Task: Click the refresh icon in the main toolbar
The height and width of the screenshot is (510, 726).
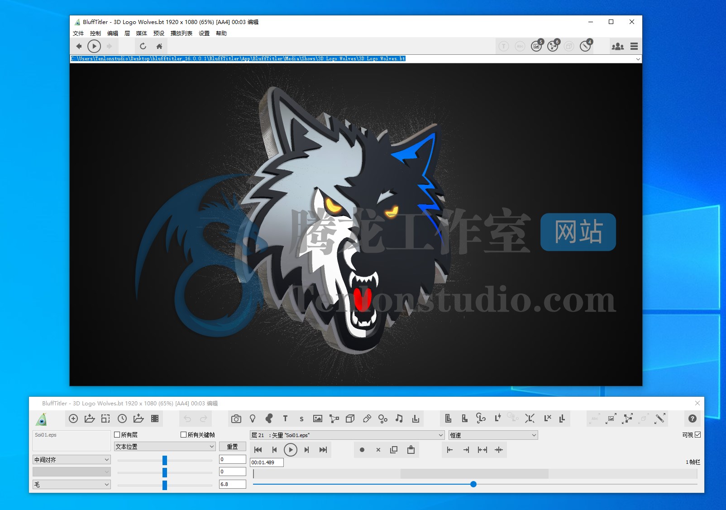Action: [143, 46]
